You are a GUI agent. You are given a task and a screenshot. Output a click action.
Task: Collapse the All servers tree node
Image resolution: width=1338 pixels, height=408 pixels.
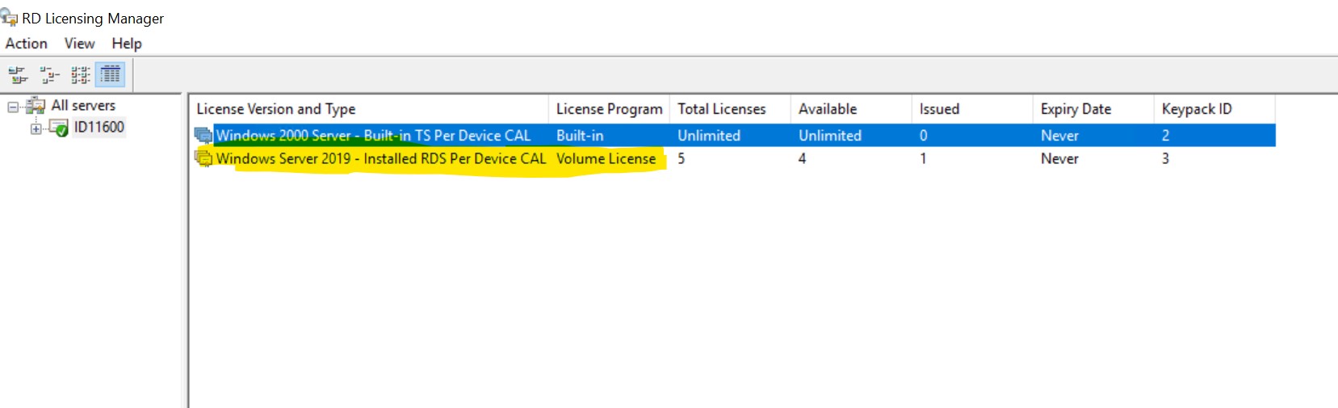(13, 107)
